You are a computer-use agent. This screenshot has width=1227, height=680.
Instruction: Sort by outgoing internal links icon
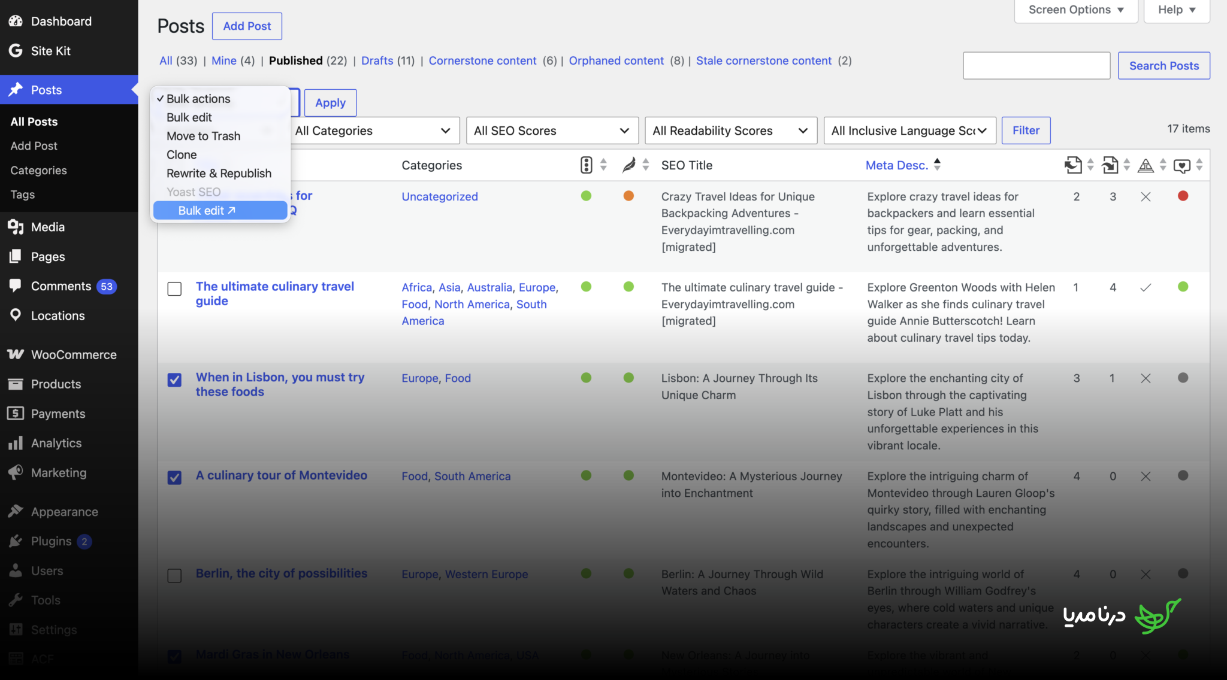[x=1073, y=165]
